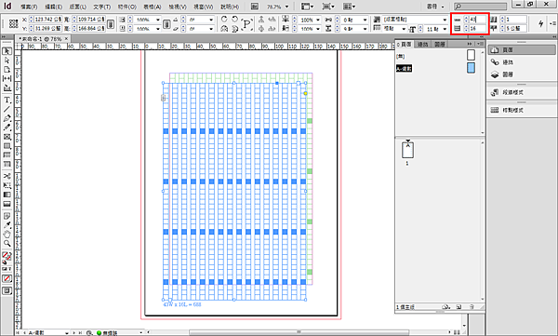
Task: Open the rotation angle dropdown
Action: click(211, 20)
